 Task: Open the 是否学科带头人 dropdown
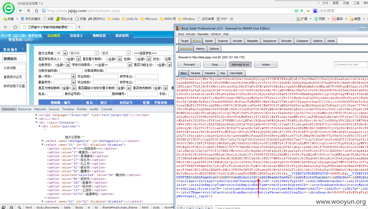73,59
